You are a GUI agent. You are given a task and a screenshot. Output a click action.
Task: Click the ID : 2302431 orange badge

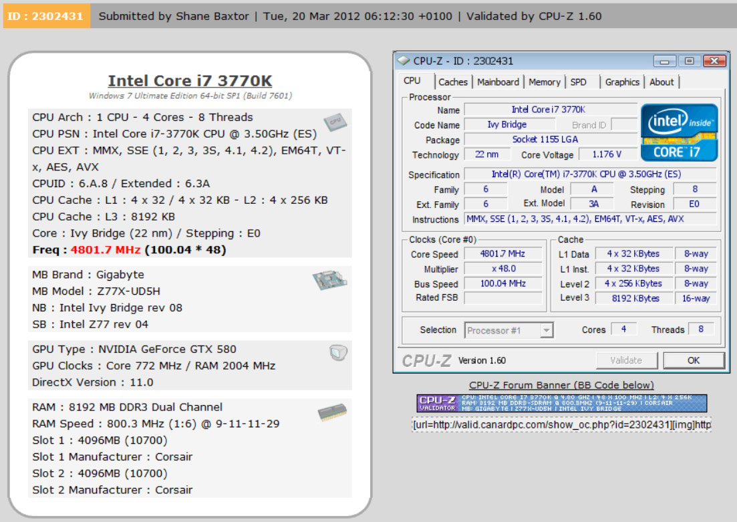point(46,16)
